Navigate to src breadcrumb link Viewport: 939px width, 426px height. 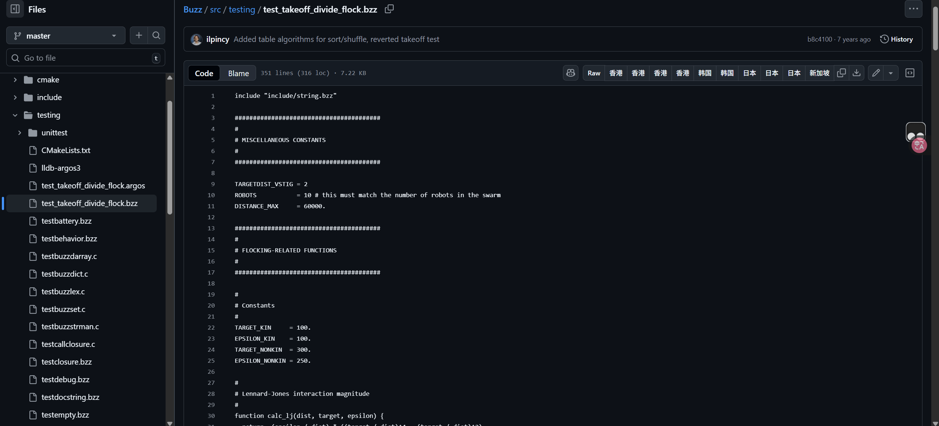(x=215, y=9)
